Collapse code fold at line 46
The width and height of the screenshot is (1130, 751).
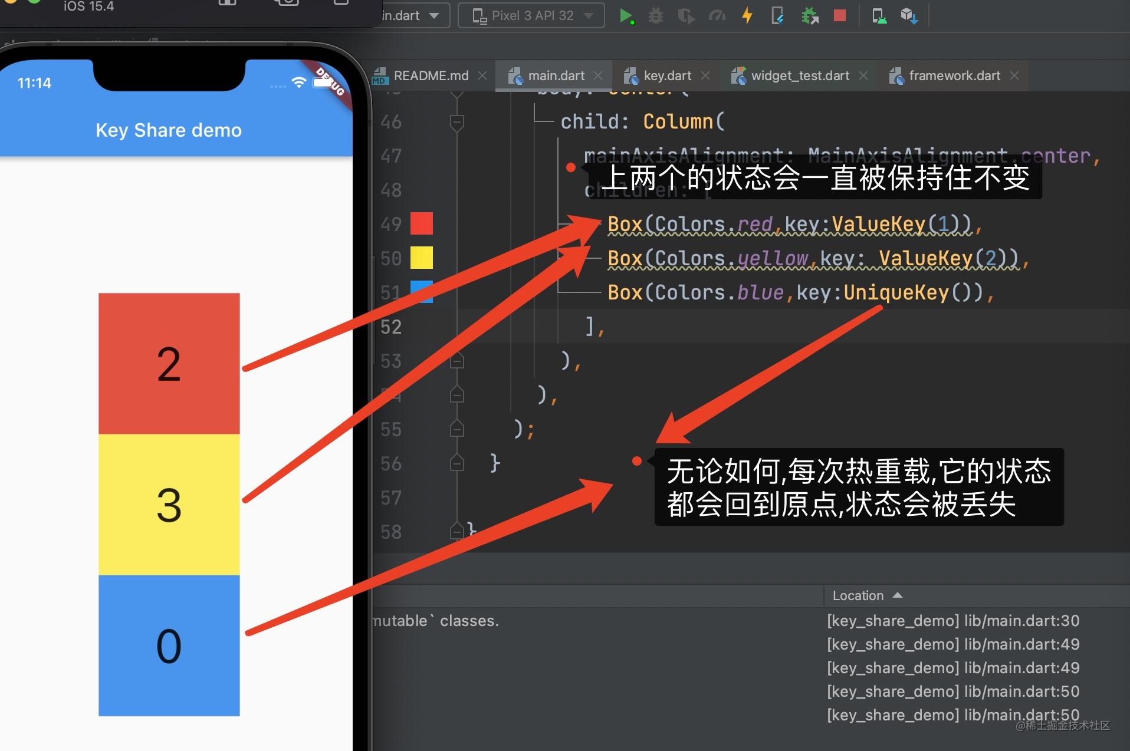click(457, 123)
